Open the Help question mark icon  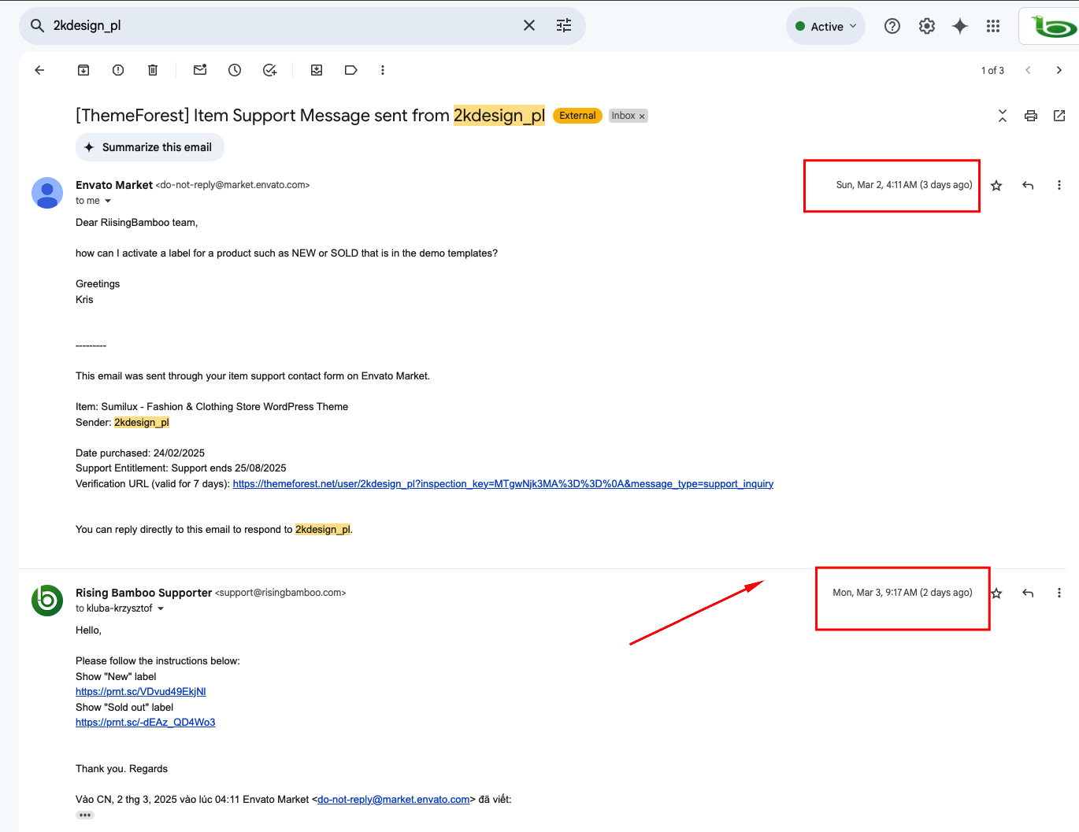(892, 26)
